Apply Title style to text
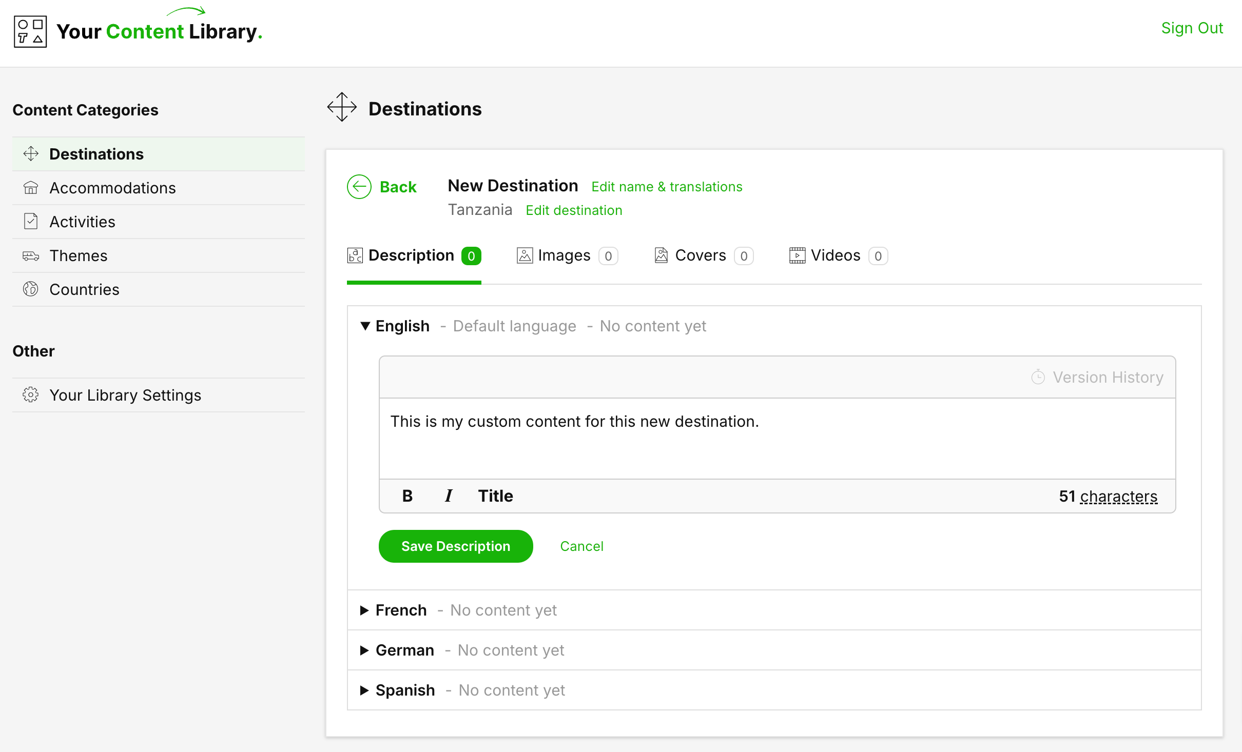The image size is (1242, 752). [x=495, y=496]
